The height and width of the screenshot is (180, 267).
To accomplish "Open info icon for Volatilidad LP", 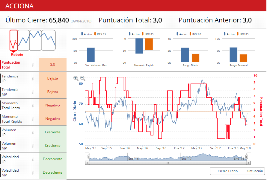I will [x=33, y=159].
